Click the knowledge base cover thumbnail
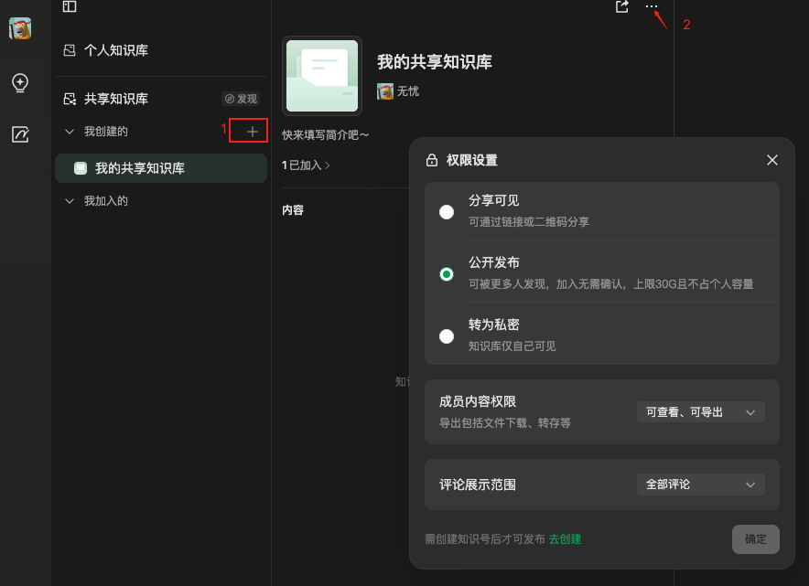Screen dimensions: 809x586 coord(321,76)
